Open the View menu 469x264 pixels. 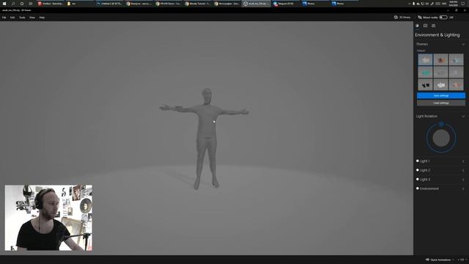32,18
